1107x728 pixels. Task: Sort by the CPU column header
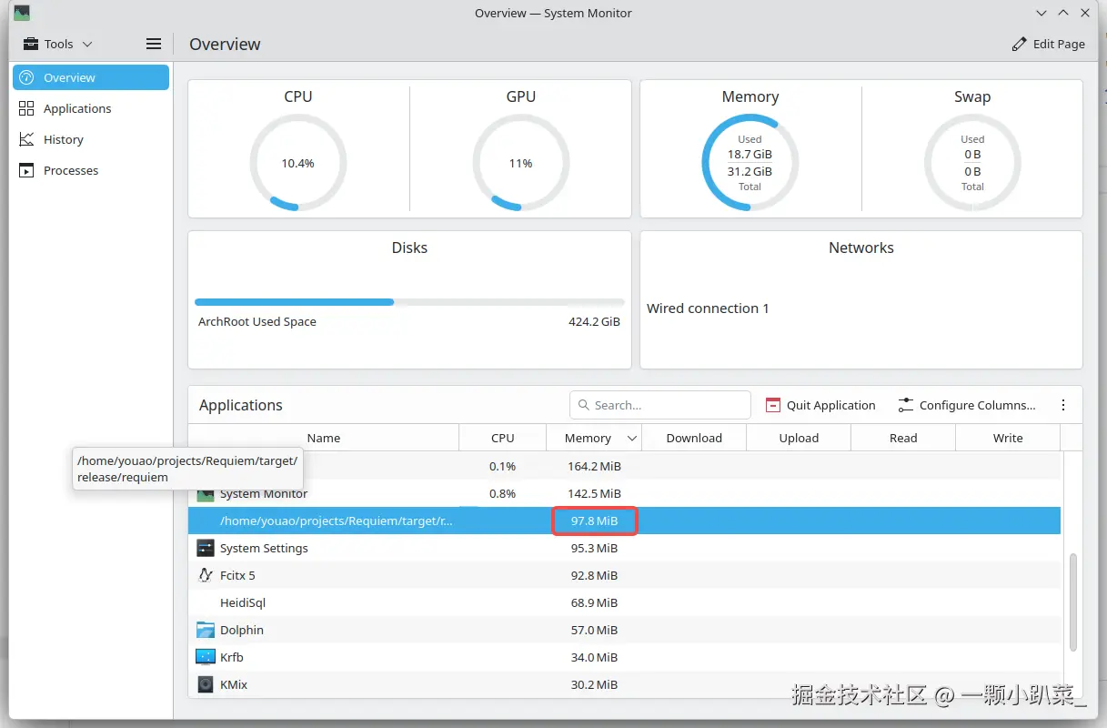click(x=503, y=438)
